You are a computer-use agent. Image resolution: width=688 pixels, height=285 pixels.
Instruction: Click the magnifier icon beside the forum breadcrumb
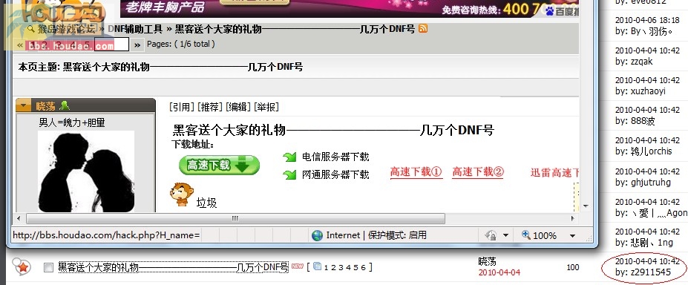click(30, 29)
